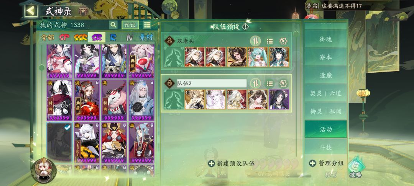Switch to the 素材 tab
The height and width of the screenshot is (186, 414).
[x=146, y=38]
